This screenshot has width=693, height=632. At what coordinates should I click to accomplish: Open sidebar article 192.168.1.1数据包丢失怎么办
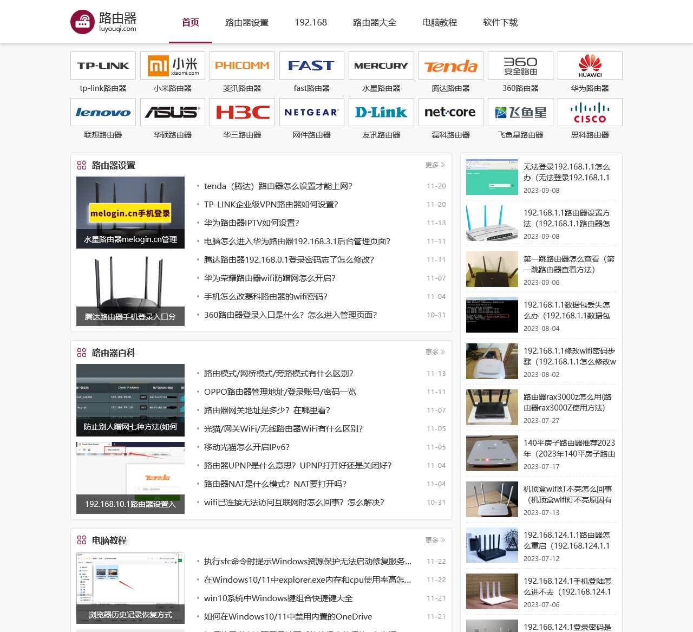click(566, 310)
